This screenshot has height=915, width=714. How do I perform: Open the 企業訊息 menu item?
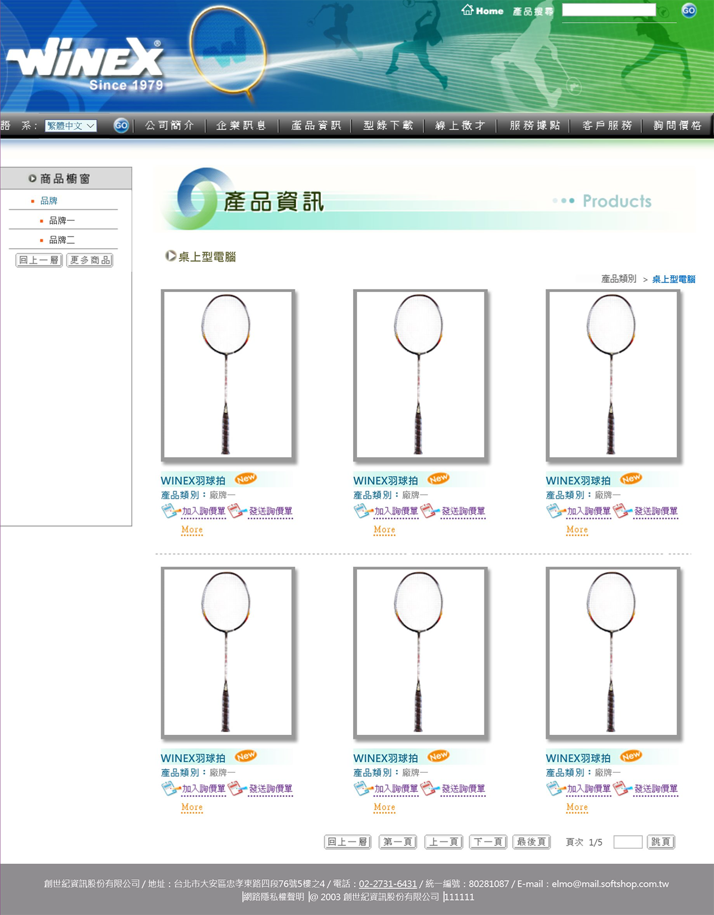241,126
